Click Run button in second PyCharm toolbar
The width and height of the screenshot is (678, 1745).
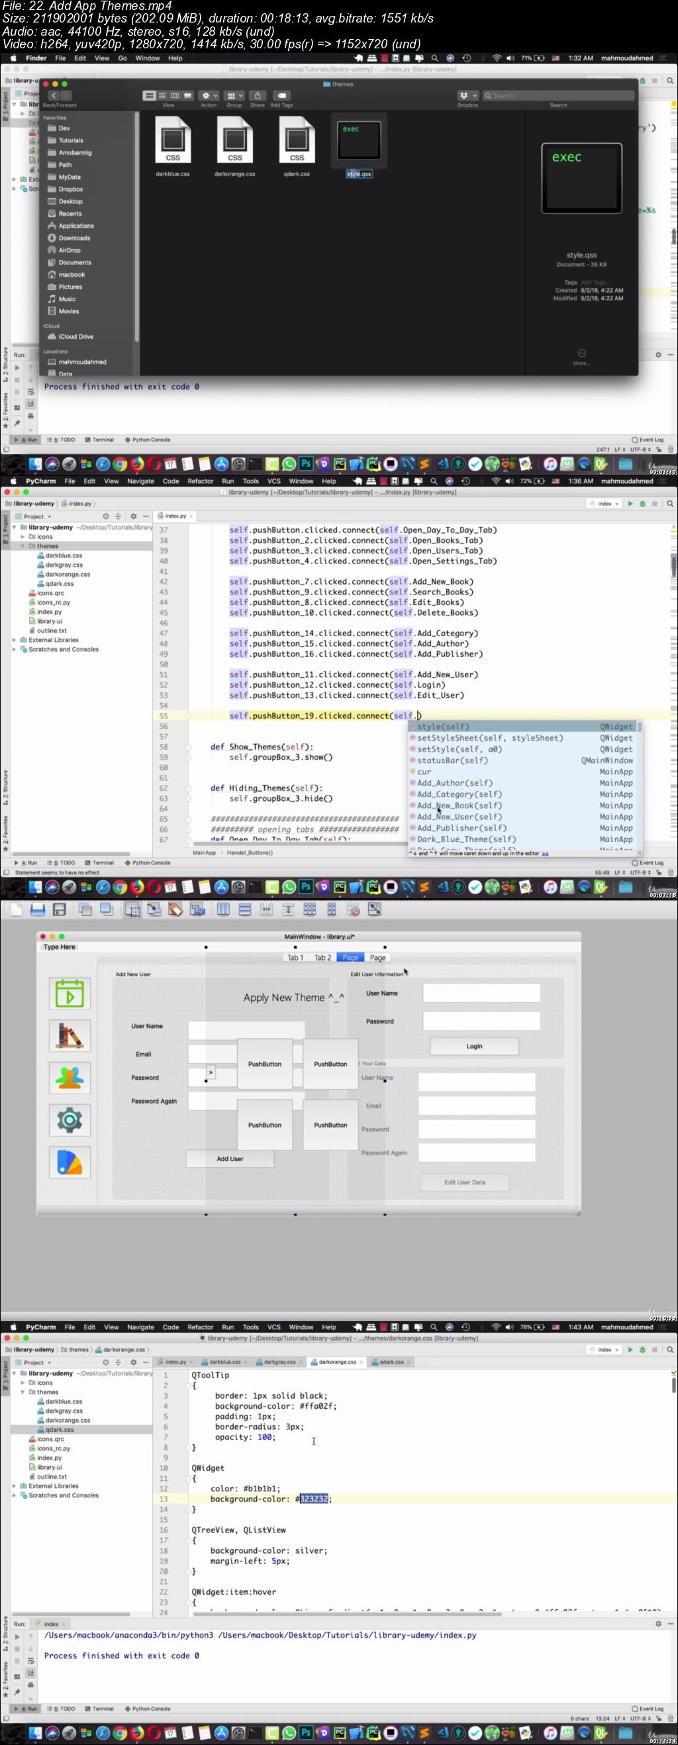(x=630, y=503)
